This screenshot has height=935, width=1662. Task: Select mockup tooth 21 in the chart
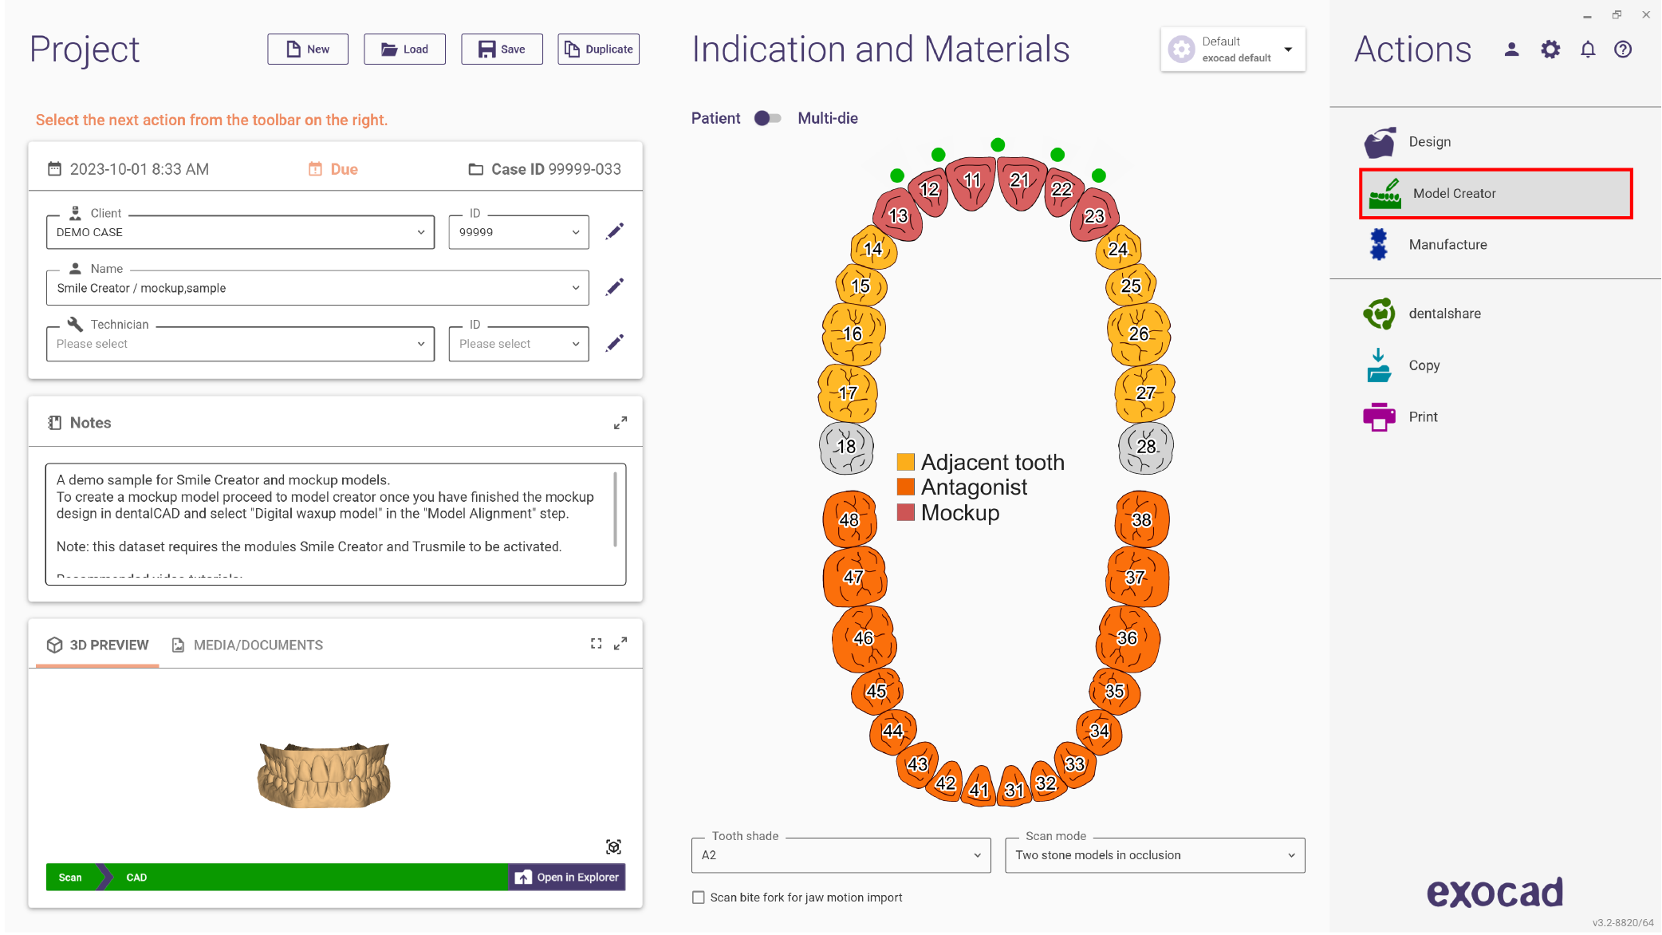pyautogui.click(x=1020, y=182)
